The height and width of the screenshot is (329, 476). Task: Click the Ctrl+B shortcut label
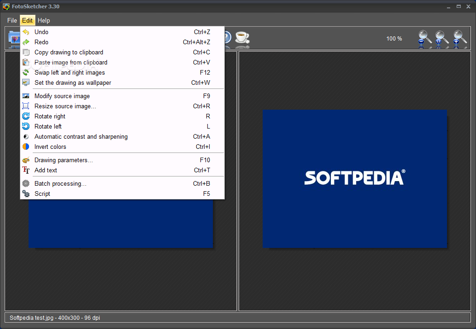(201, 183)
